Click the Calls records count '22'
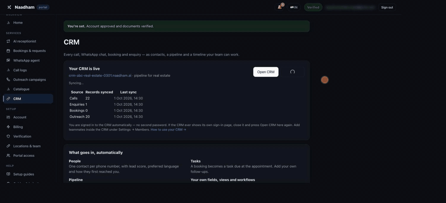 88,98
